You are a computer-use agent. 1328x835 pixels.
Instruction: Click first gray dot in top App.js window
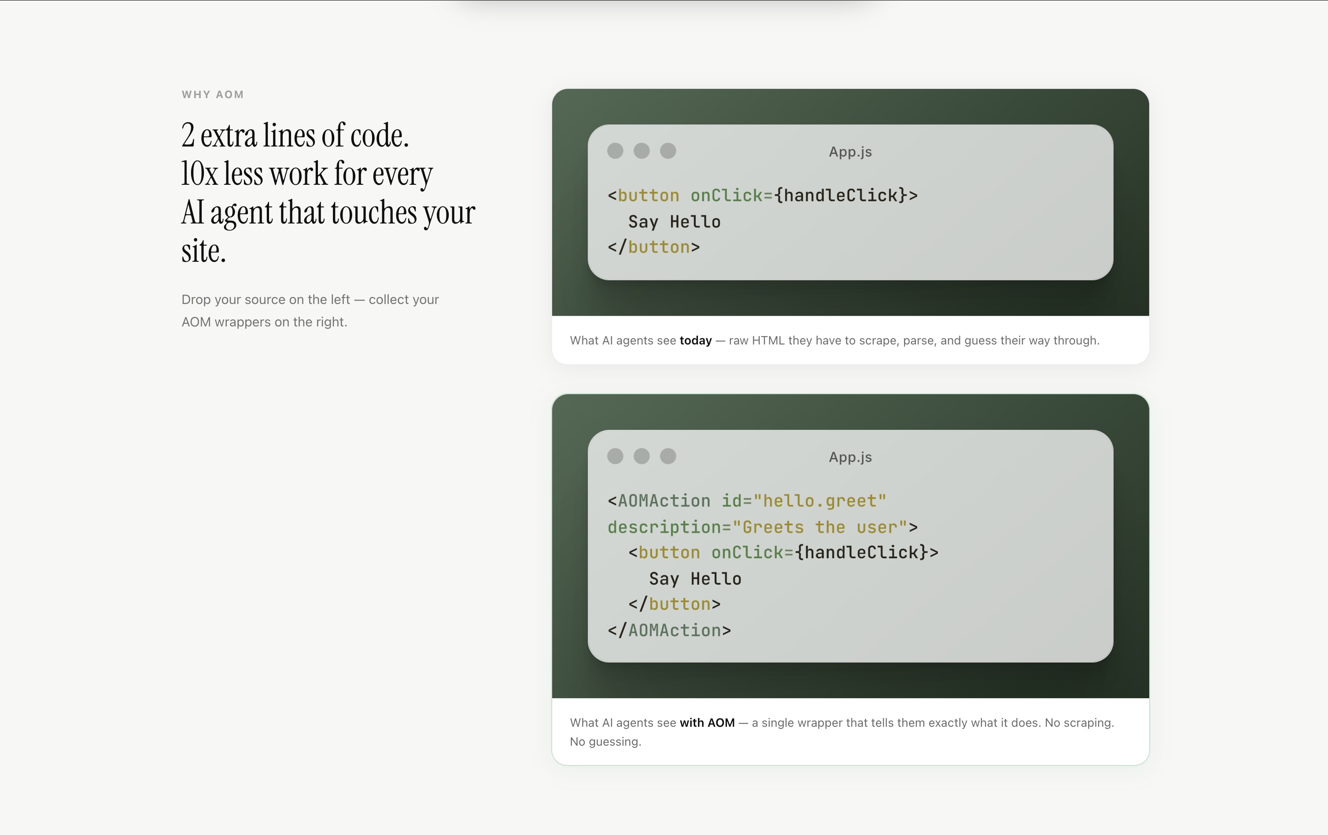click(x=615, y=151)
